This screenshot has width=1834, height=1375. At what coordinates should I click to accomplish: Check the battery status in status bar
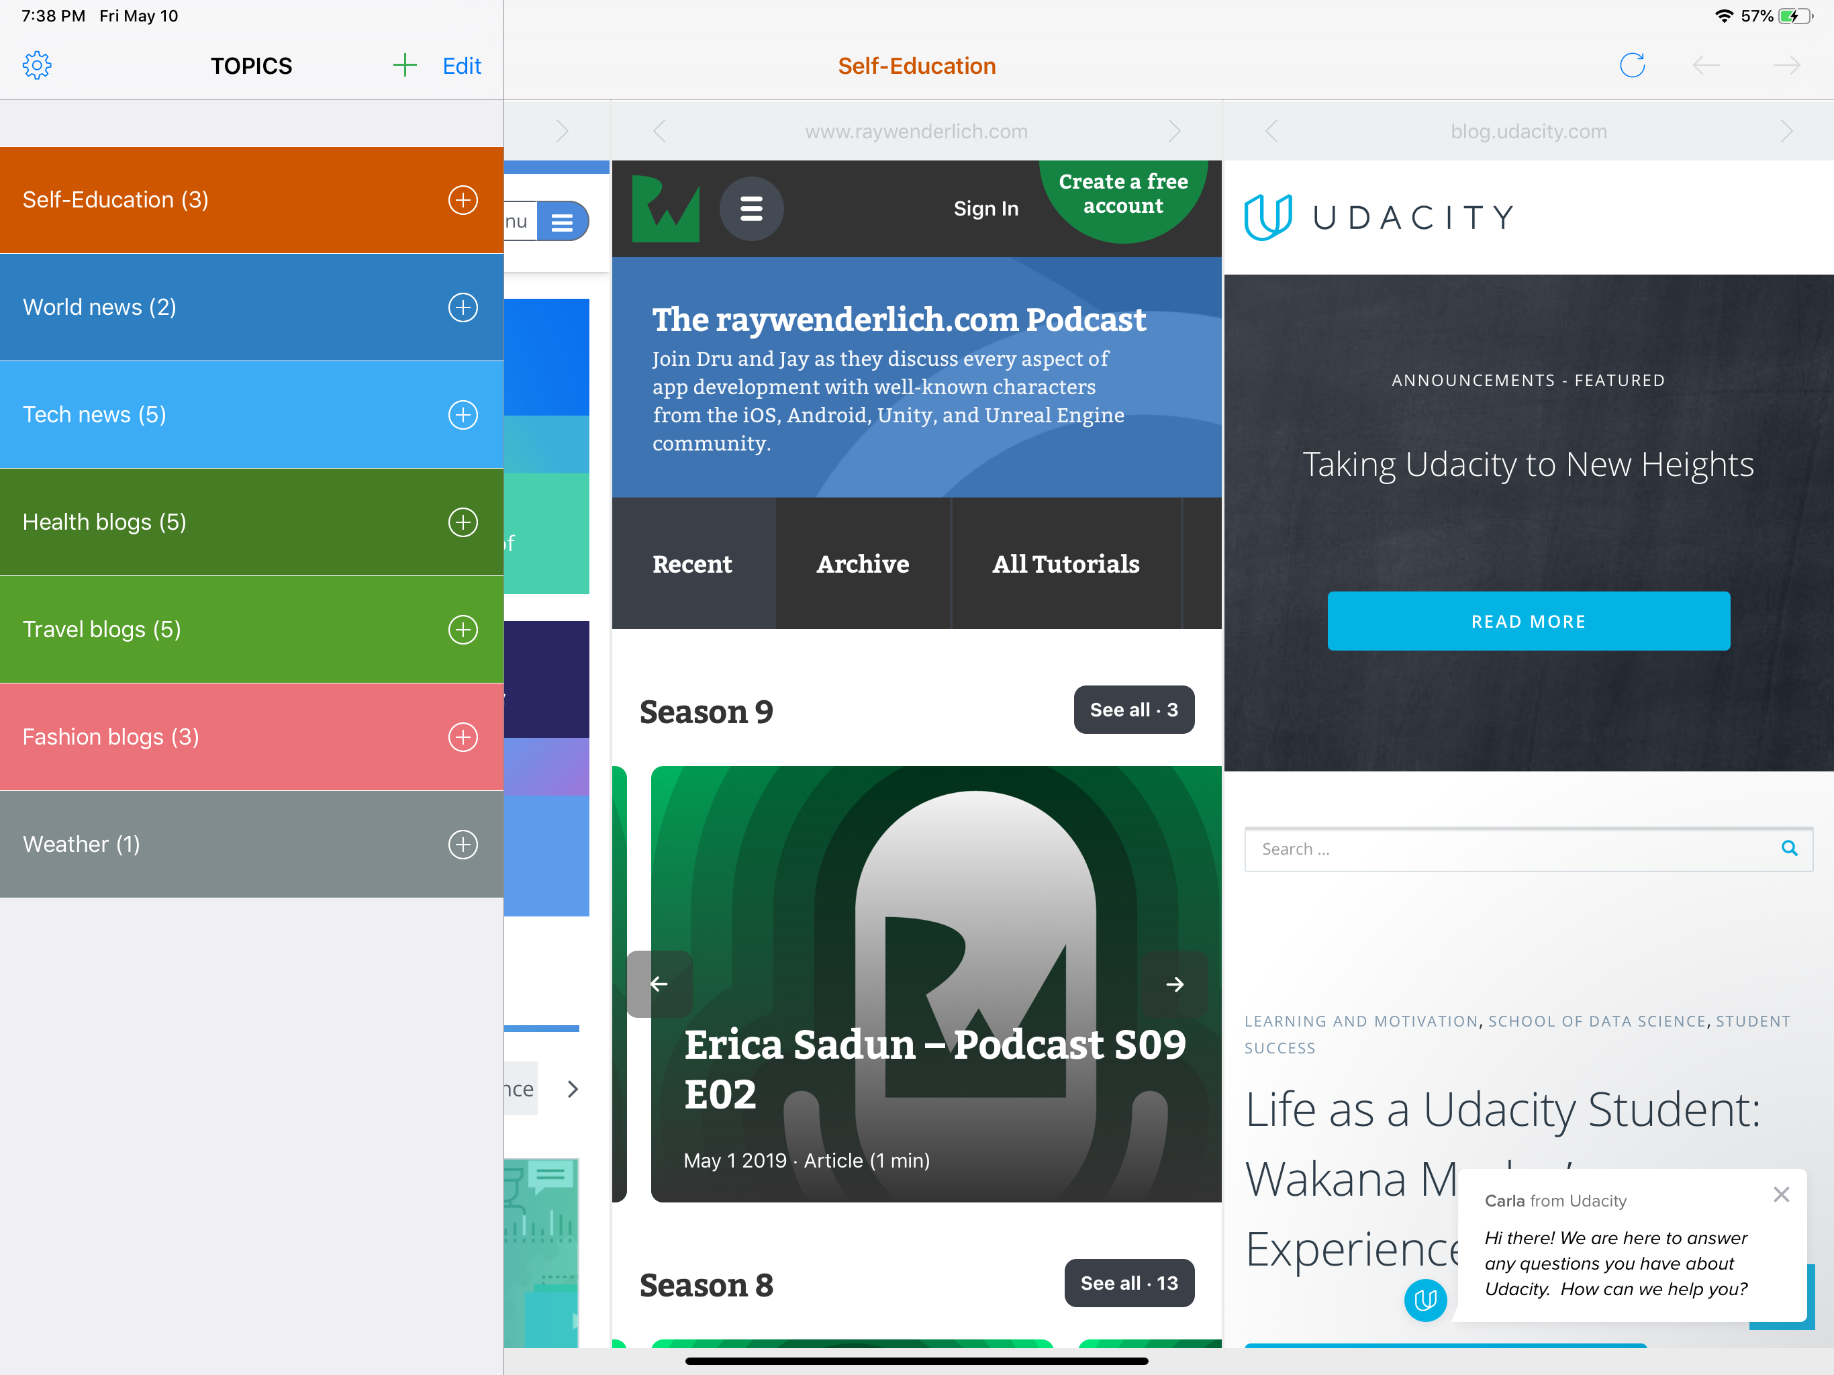1796,15
